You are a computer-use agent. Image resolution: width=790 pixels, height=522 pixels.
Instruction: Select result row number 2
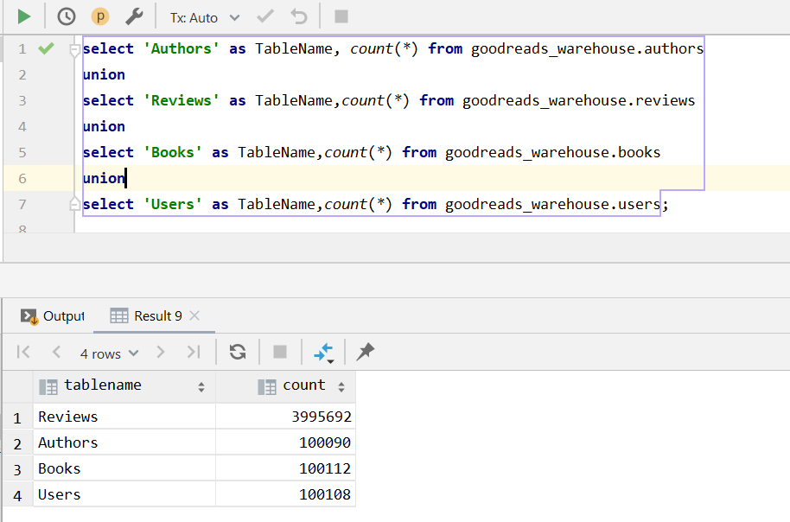click(x=17, y=443)
